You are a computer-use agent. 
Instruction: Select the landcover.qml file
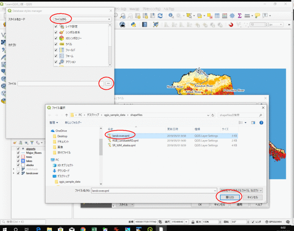[173, 136]
